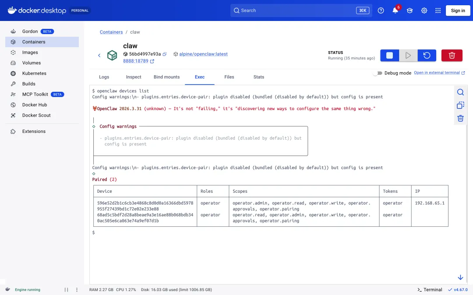The width and height of the screenshot is (473, 295).
Task: Click the Tokens column header
Action: (390, 191)
